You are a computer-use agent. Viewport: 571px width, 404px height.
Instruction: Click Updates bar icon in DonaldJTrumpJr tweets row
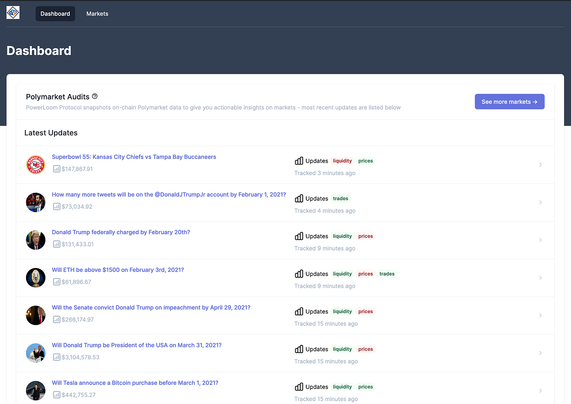pos(299,198)
